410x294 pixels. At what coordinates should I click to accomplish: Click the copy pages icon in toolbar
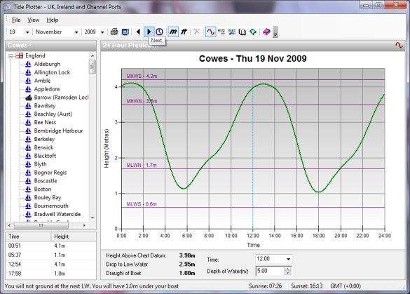(242, 32)
